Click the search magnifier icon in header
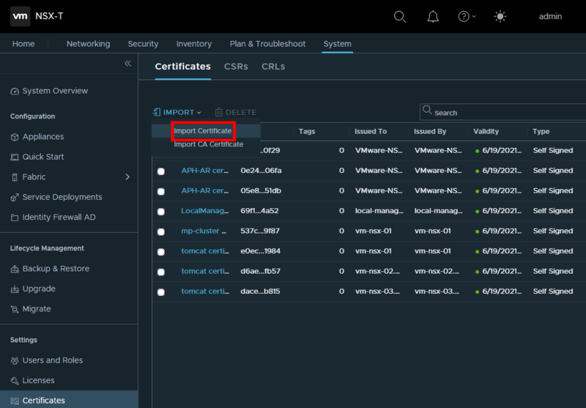Image resolution: width=586 pixels, height=408 pixels. pyautogui.click(x=400, y=17)
